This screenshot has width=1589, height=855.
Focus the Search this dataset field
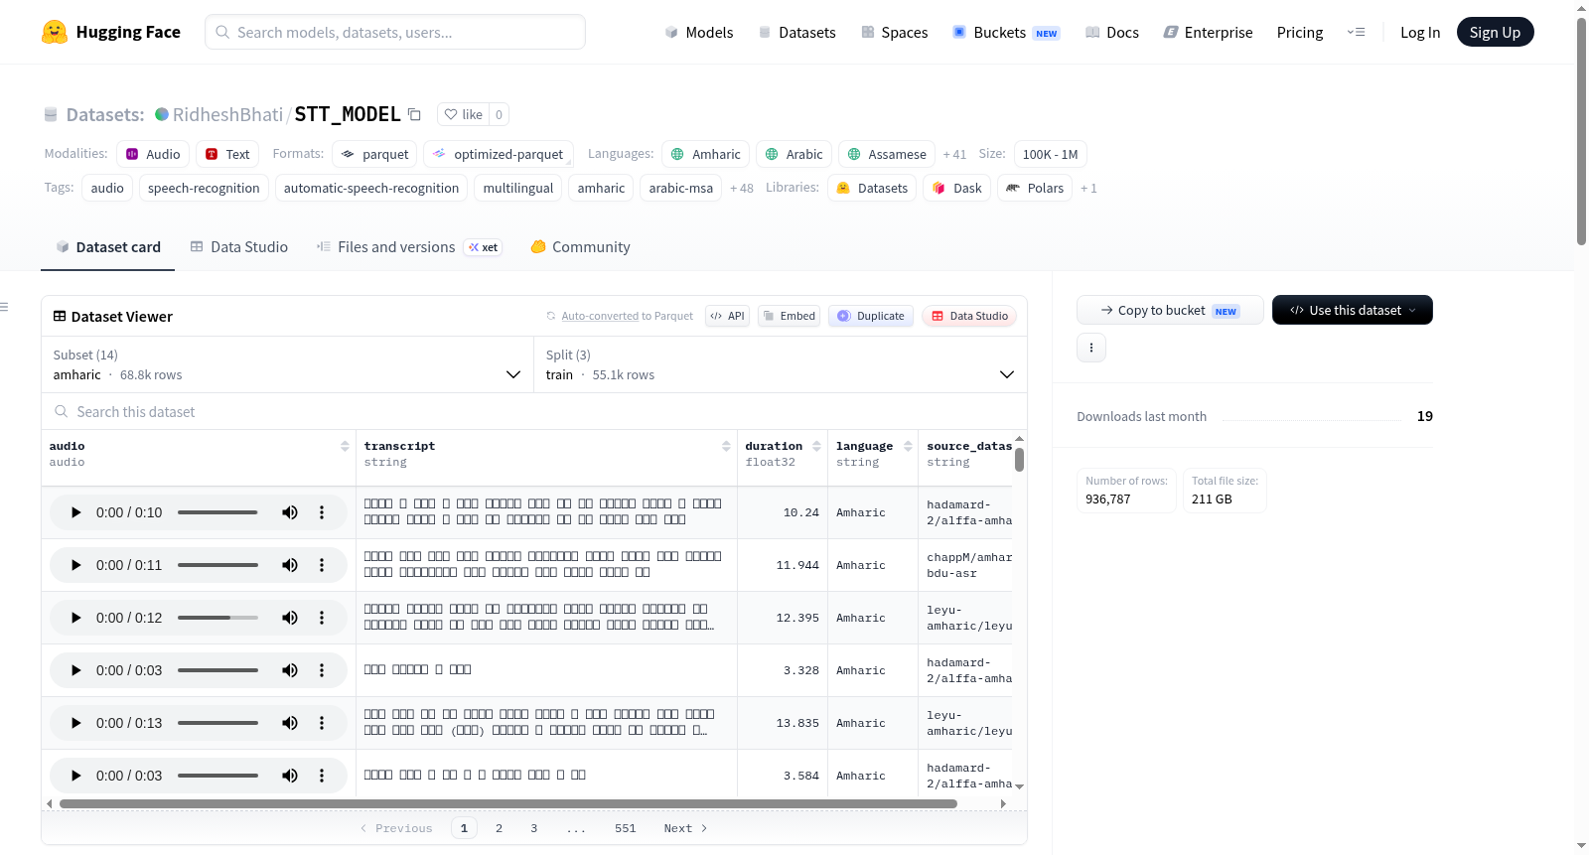(x=534, y=411)
